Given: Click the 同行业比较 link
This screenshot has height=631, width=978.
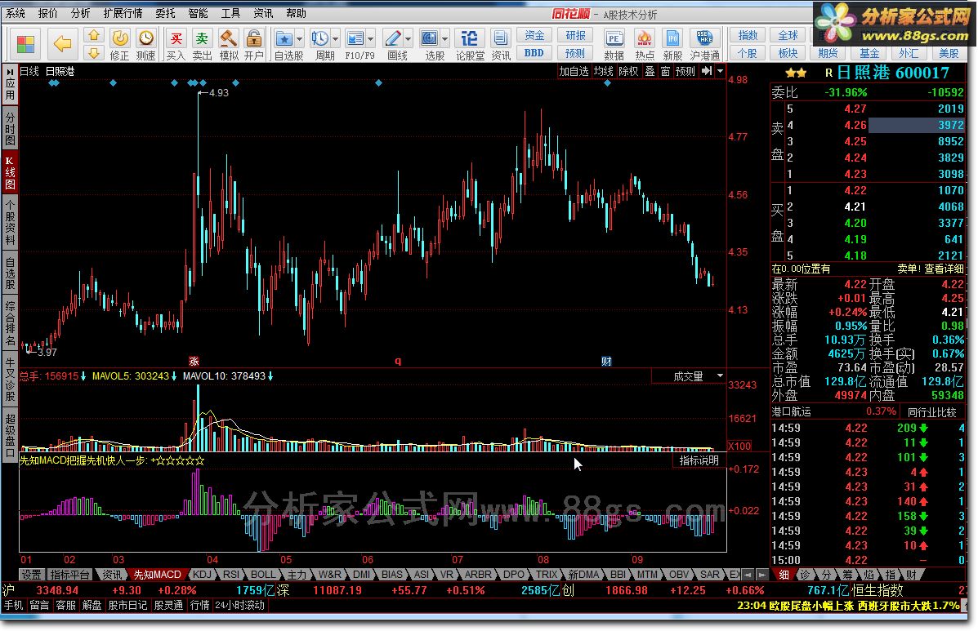Looking at the screenshot, I should 932,411.
